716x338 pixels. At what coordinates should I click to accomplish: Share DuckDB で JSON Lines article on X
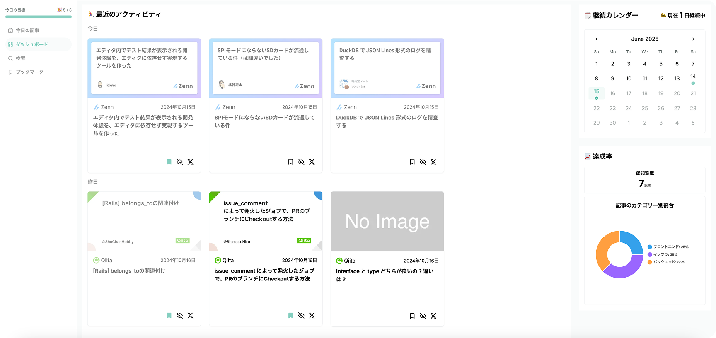tap(433, 162)
